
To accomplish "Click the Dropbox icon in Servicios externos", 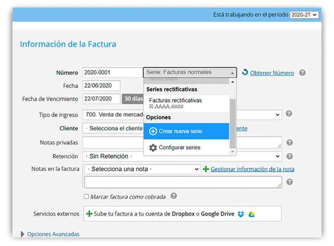I will (240, 214).
